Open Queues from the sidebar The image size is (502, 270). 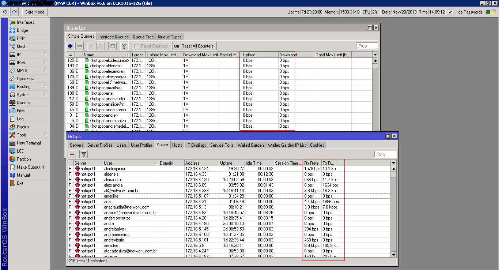[x=23, y=103]
